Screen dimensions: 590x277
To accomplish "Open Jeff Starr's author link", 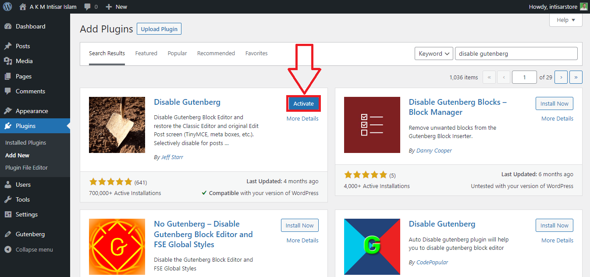I will pyautogui.click(x=172, y=157).
